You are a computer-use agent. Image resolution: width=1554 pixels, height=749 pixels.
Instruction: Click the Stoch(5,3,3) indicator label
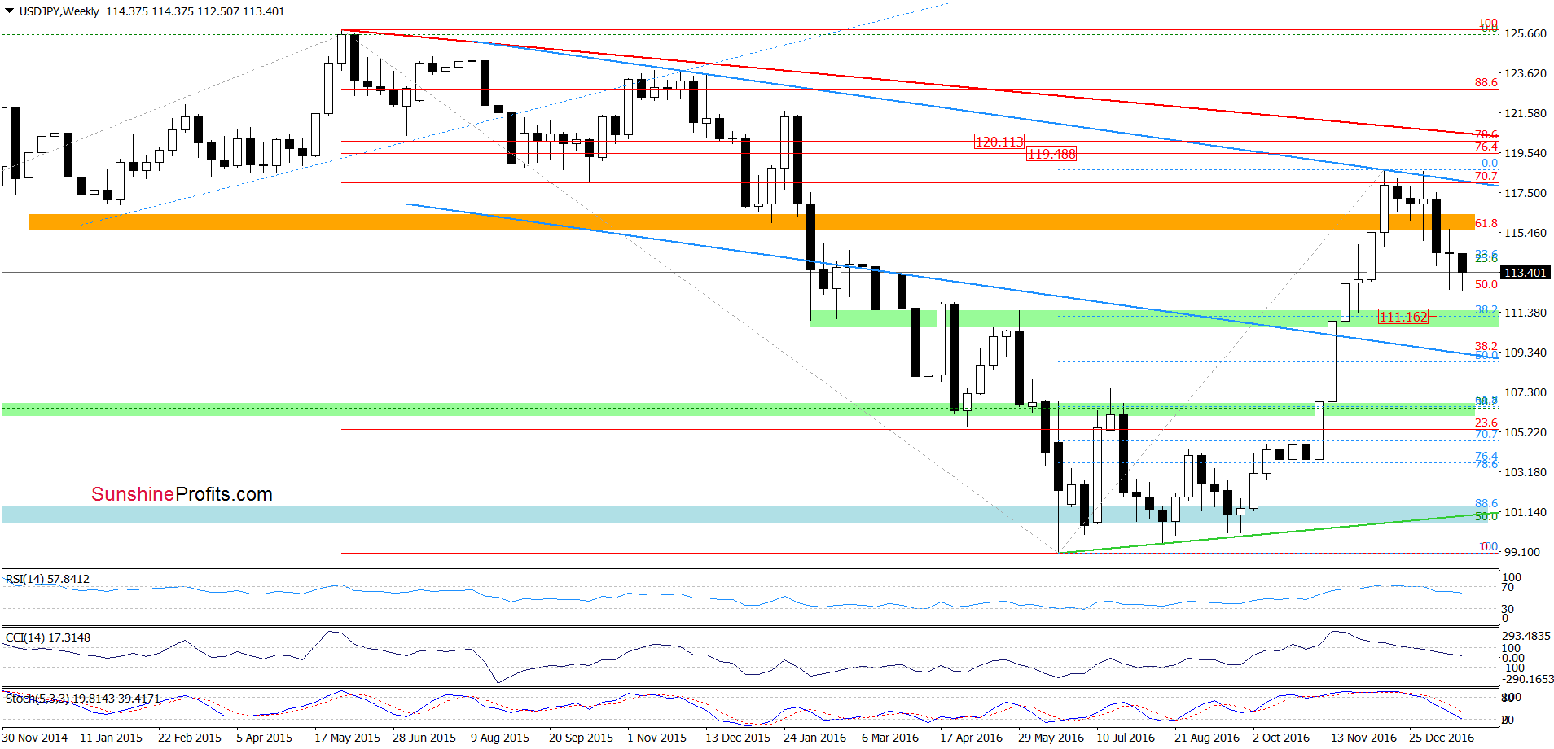(83, 699)
